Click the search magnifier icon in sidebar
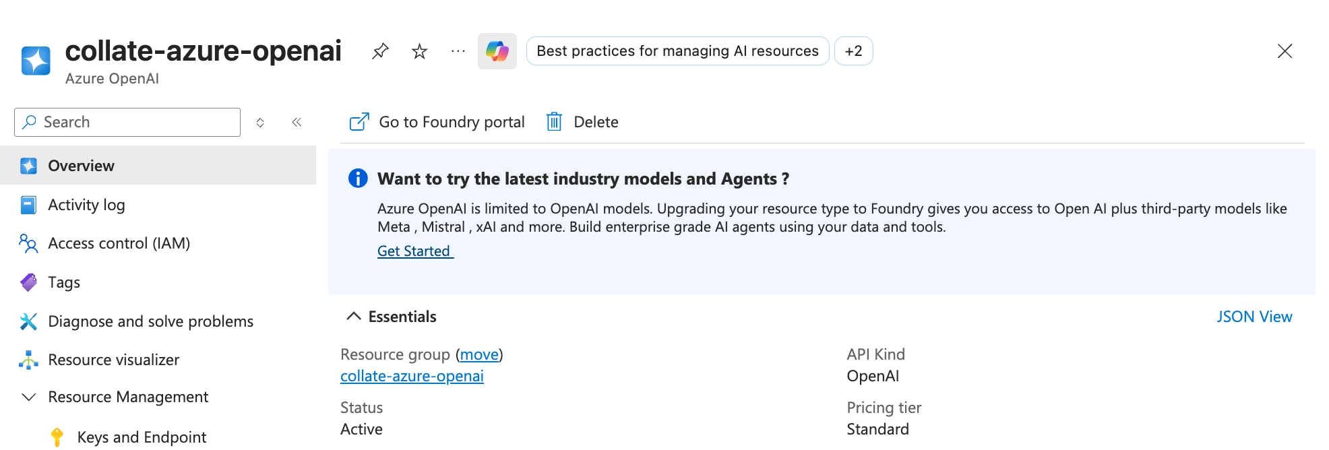Image resolution: width=1329 pixels, height=450 pixels. (29, 122)
